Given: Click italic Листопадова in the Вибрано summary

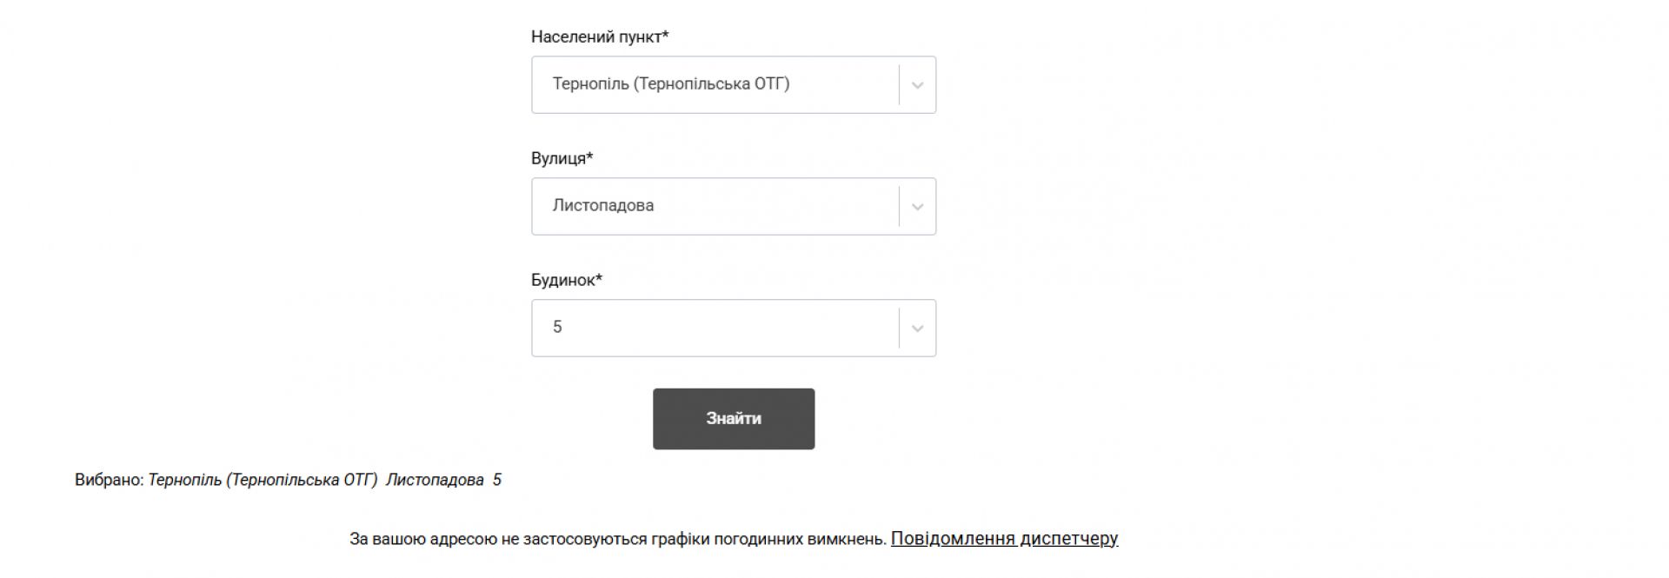Looking at the screenshot, I should tap(435, 480).
